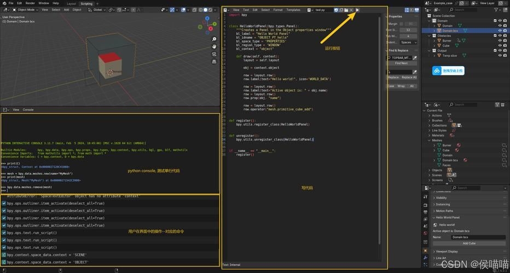The image size is (510, 273).
Task: Uncheck the Obstacles collection checkbox
Action: (495, 35)
